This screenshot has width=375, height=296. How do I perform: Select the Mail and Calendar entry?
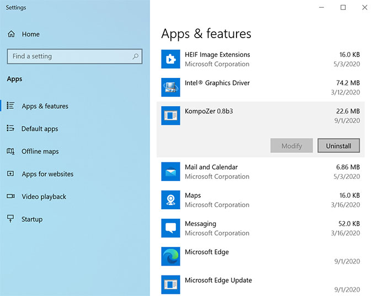(260, 171)
